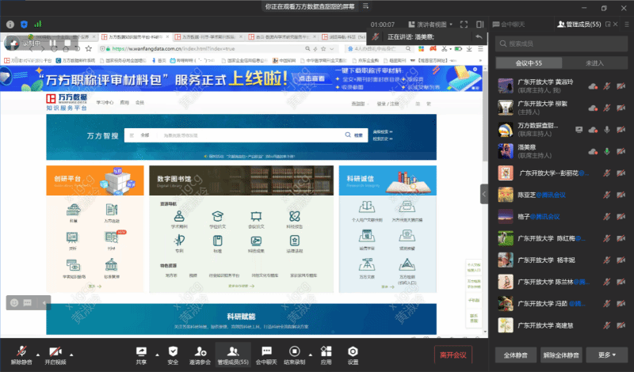Click the red Leave meeting (离开会议) button

(453, 355)
